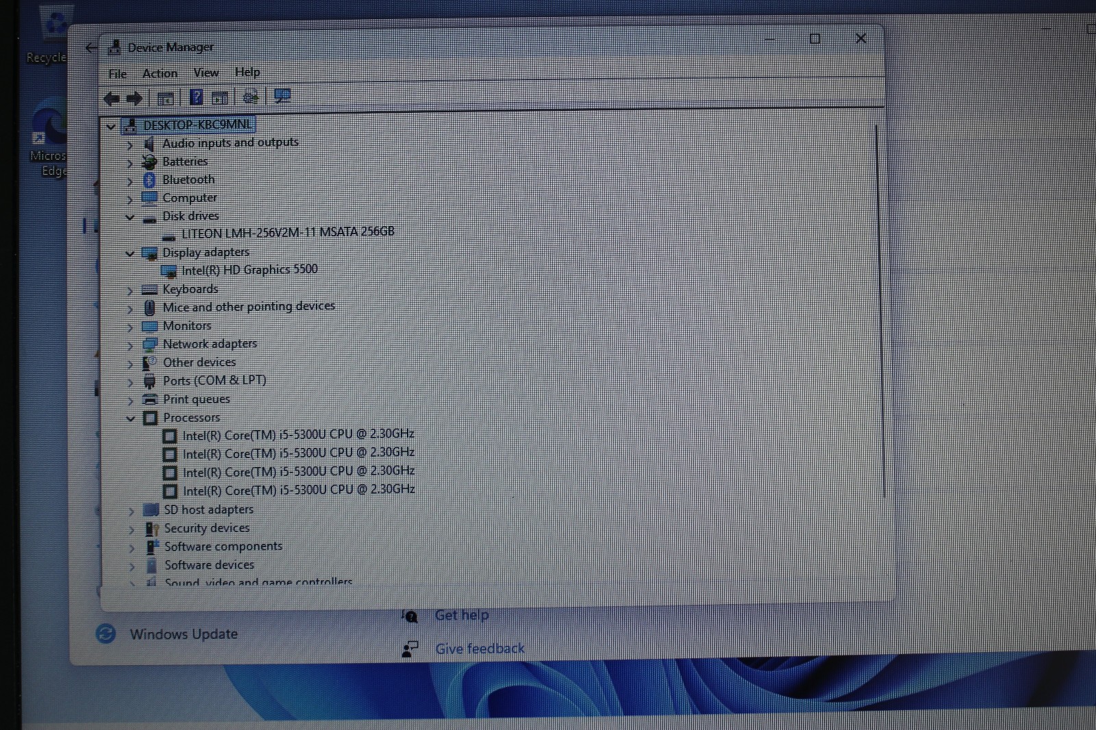Image resolution: width=1096 pixels, height=730 pixels.
Task: Click the Network adapters category icon
Action: point(149,344)
